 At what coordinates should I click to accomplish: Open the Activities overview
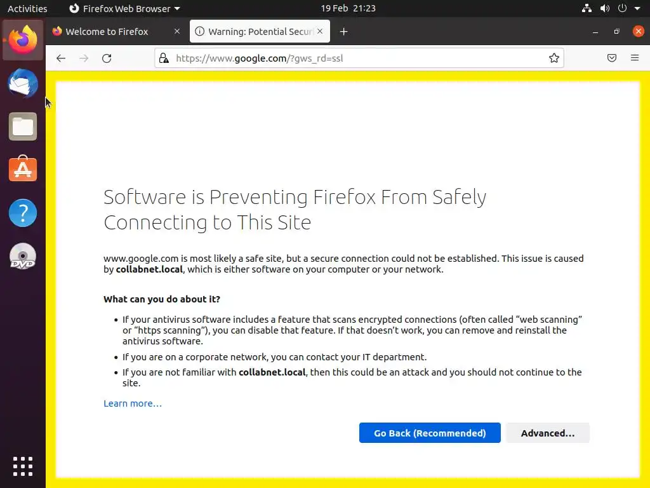[27, 9]
